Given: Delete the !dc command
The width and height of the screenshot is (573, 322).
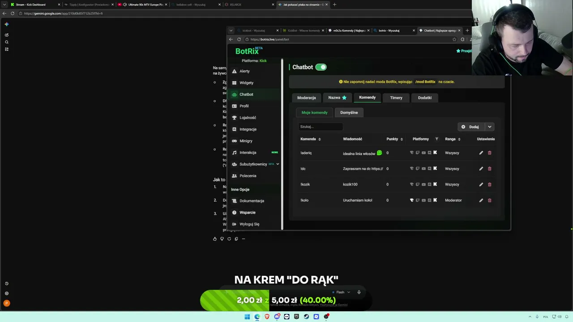Looking at the screenshot, I should [x=489, y=169].
